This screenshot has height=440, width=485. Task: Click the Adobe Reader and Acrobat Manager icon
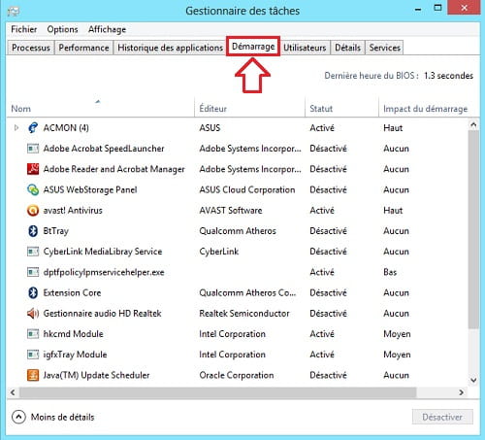tap(33, 169)
